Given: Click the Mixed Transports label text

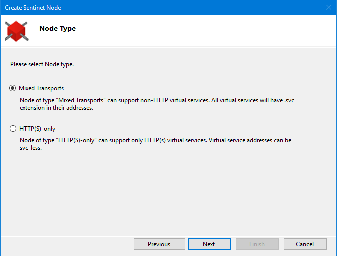Looking at the screenshot, I should (41, 88).
